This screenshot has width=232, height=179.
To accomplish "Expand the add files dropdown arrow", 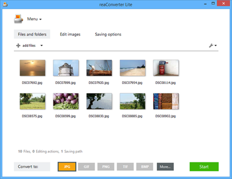I will coord(42,46).
